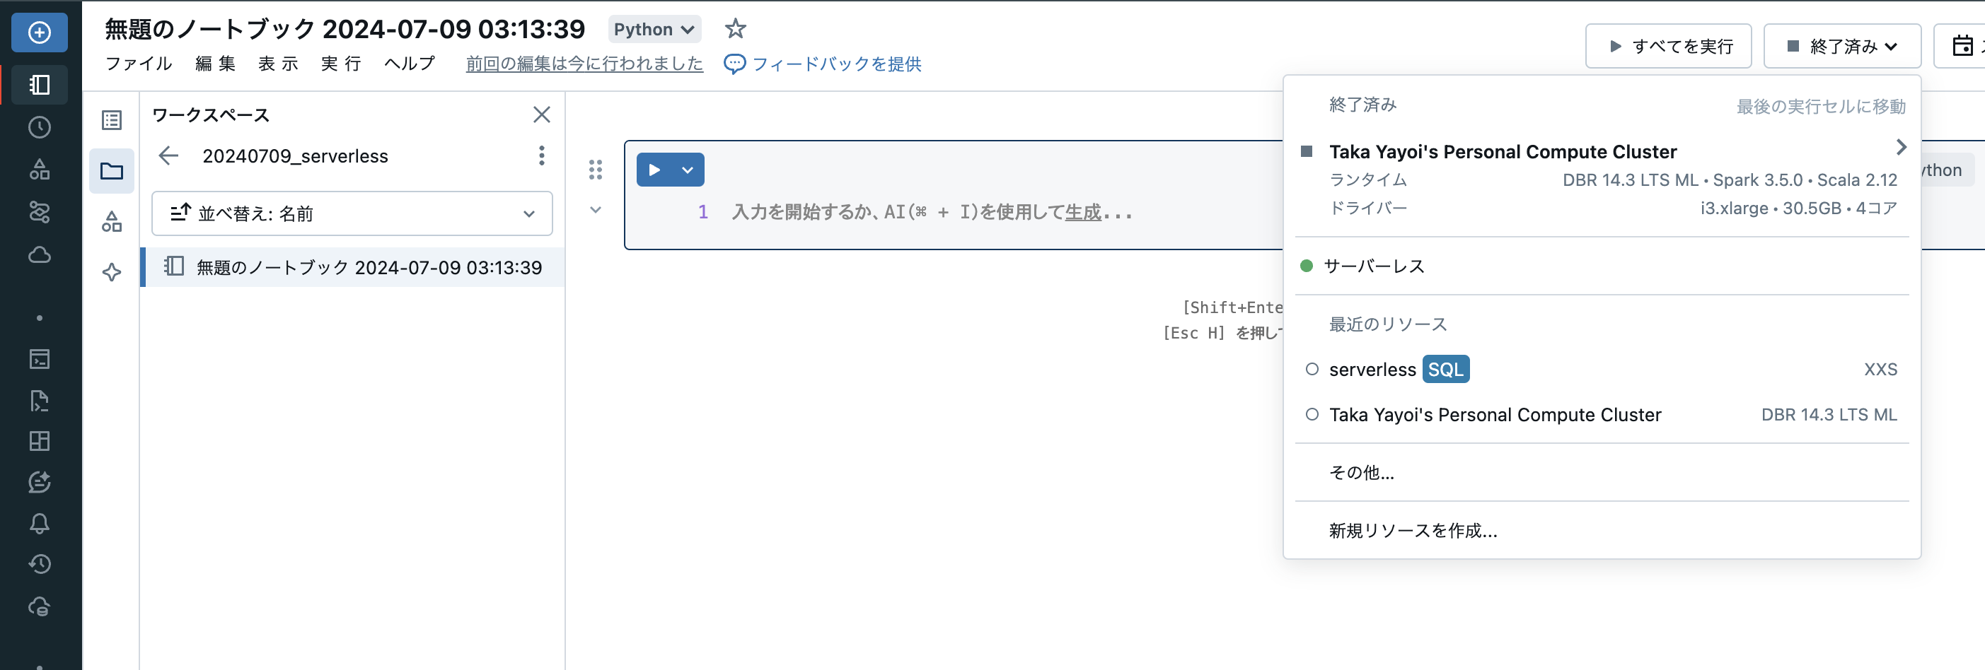
Task: Open the SQL editor icon in sidebar
Action: (40, 359)
